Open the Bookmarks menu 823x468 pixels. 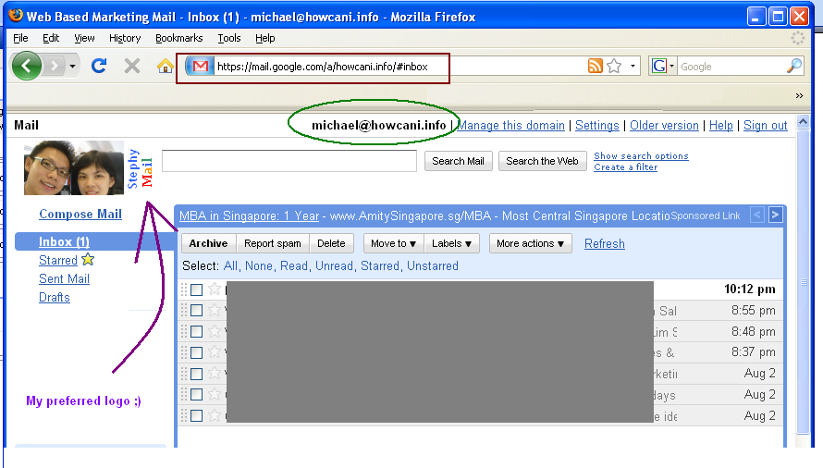pos(179,38)
